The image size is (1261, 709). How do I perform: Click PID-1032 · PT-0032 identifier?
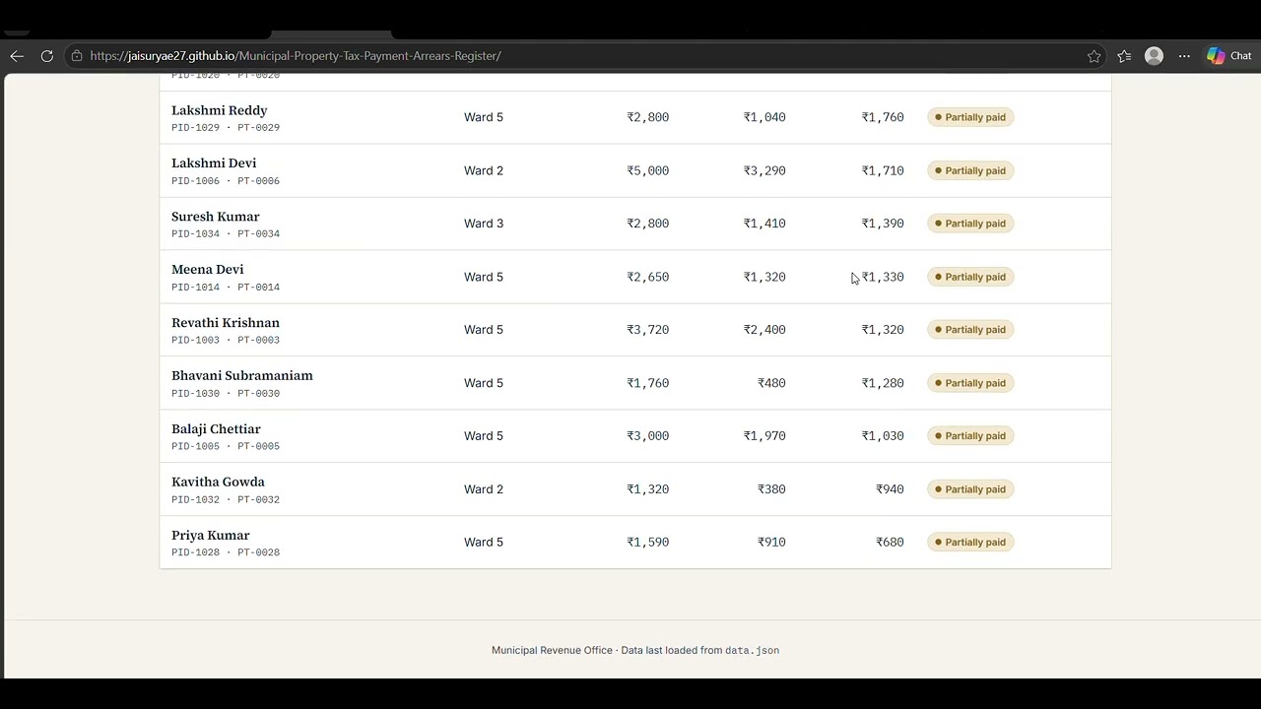[226, 500]
